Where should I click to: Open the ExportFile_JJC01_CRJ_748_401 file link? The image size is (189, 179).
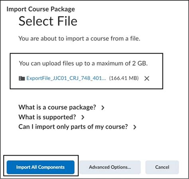click(66, 78)
